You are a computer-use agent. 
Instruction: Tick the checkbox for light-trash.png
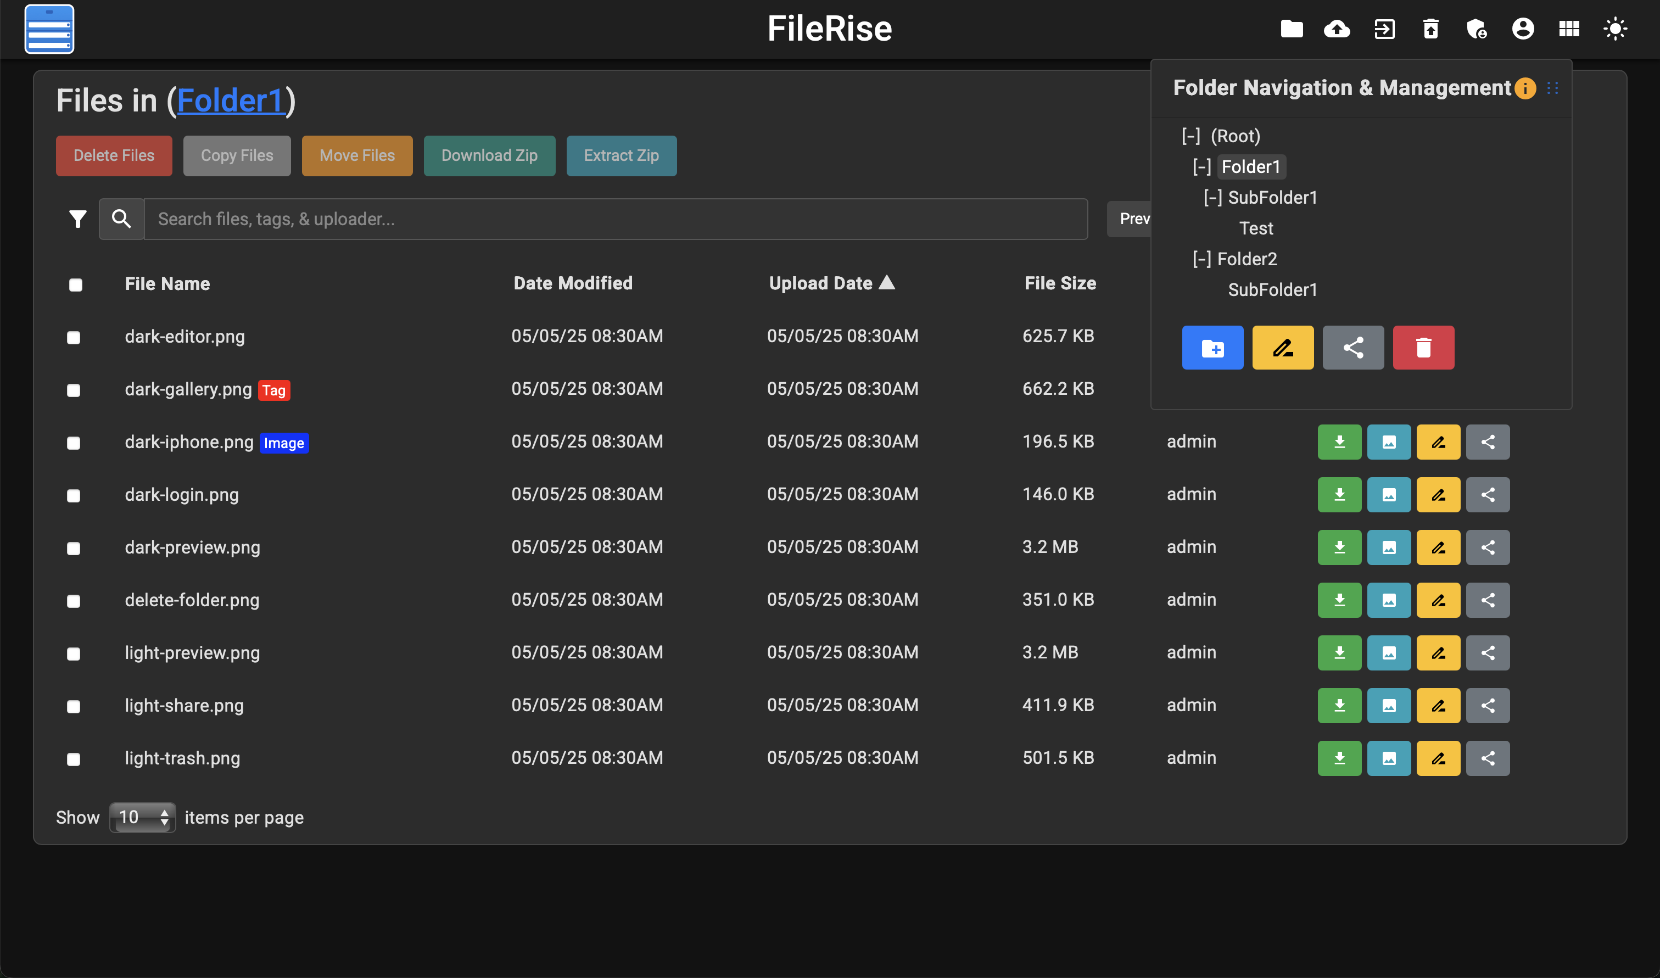pyautogui.click(x=73, y=758)
